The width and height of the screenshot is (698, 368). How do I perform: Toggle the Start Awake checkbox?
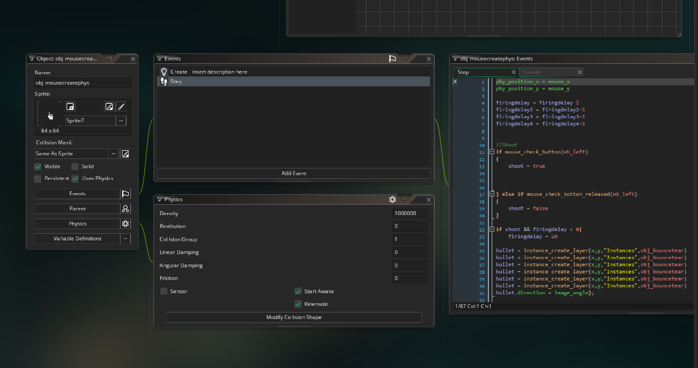point(298,291)
